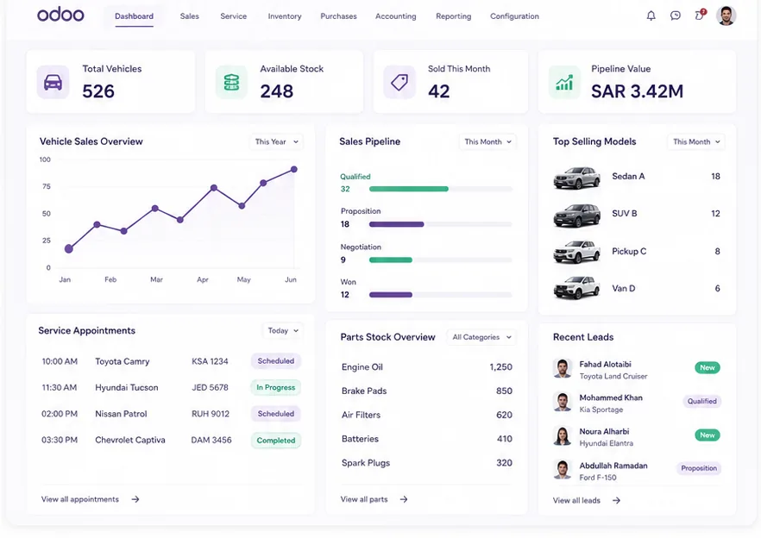Screen dimensions: 761x538
Task: Click the Sold This Month tag icon
Action: 399,82
